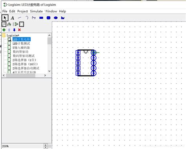Delete circuit with the red X
The width and height of the screenshot is (186, 149).
(x=19, y=30)
